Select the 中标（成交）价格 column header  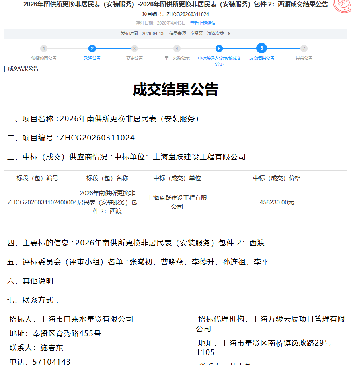point(277,178)
